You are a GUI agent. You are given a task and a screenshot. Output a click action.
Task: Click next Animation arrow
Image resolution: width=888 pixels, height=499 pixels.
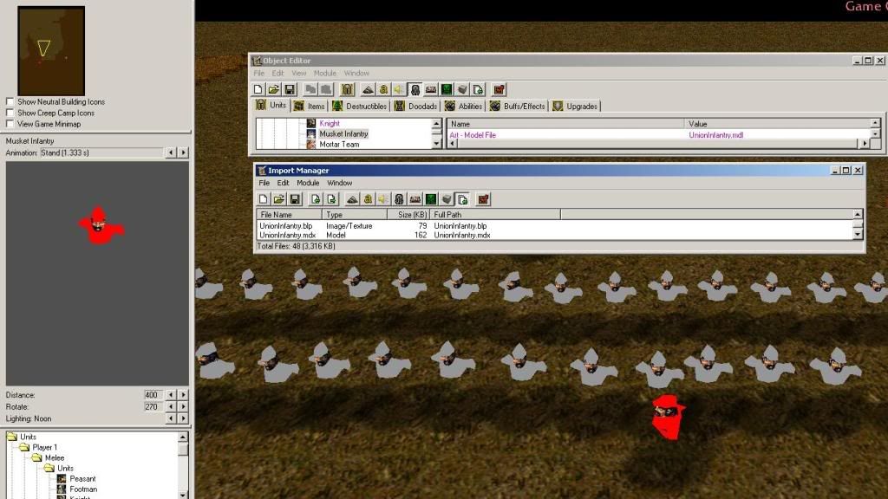tap(183, 152)
